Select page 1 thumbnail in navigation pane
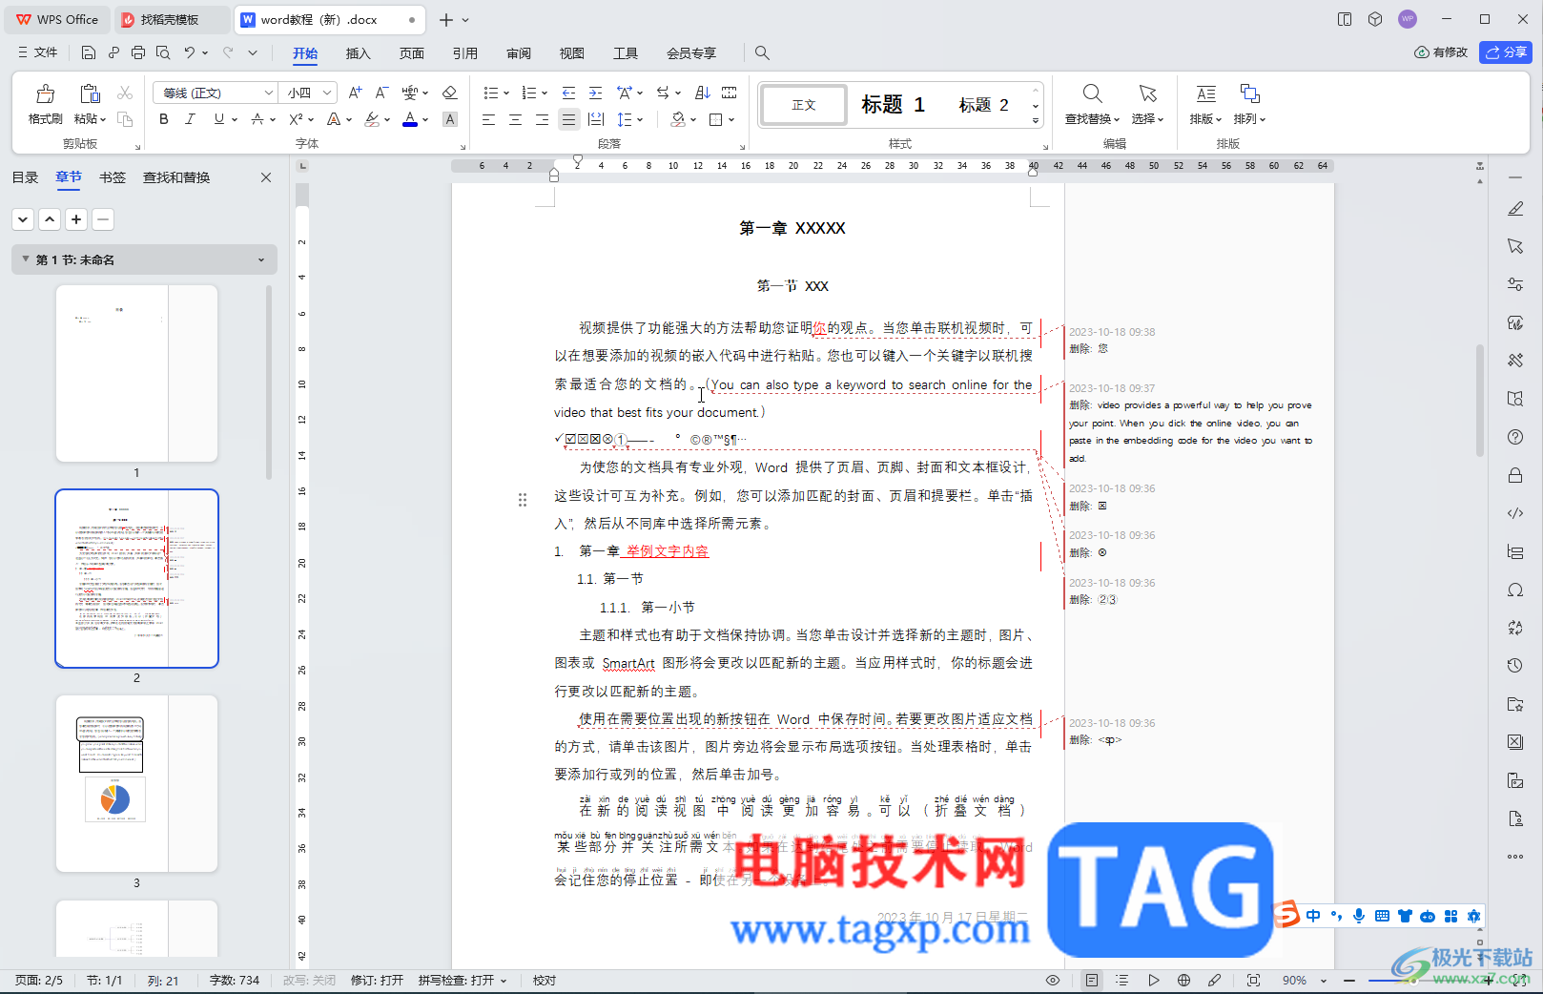Viewport: 1543px width, 994px height. pos(136,373)
